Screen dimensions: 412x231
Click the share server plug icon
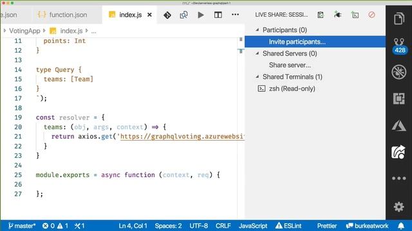click(x=337, y=15)
